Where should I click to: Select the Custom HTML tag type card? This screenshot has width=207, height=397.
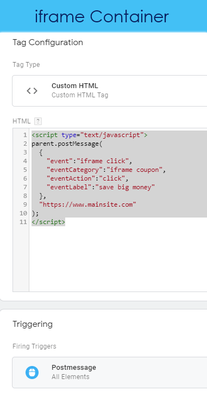pyautogui.click(x=110, y=91)
